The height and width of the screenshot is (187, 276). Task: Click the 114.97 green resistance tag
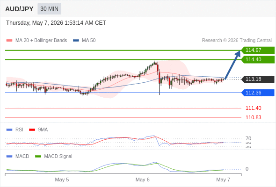(x=258, y=50)
